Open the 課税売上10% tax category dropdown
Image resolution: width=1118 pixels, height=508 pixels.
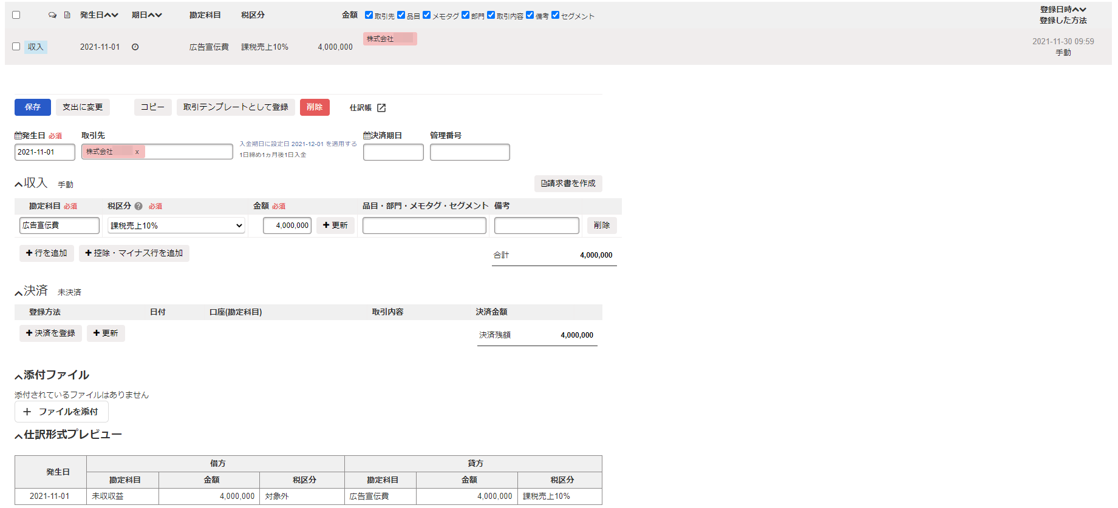[x=176, y=226]
